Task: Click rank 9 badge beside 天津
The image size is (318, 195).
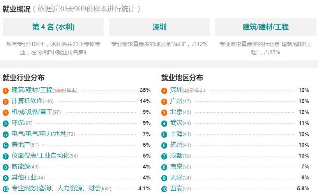Action: click(164, 178)
